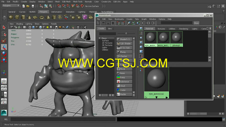Open the Graph menu in Hypershade

pyautogui.click(x=144, y=19)
